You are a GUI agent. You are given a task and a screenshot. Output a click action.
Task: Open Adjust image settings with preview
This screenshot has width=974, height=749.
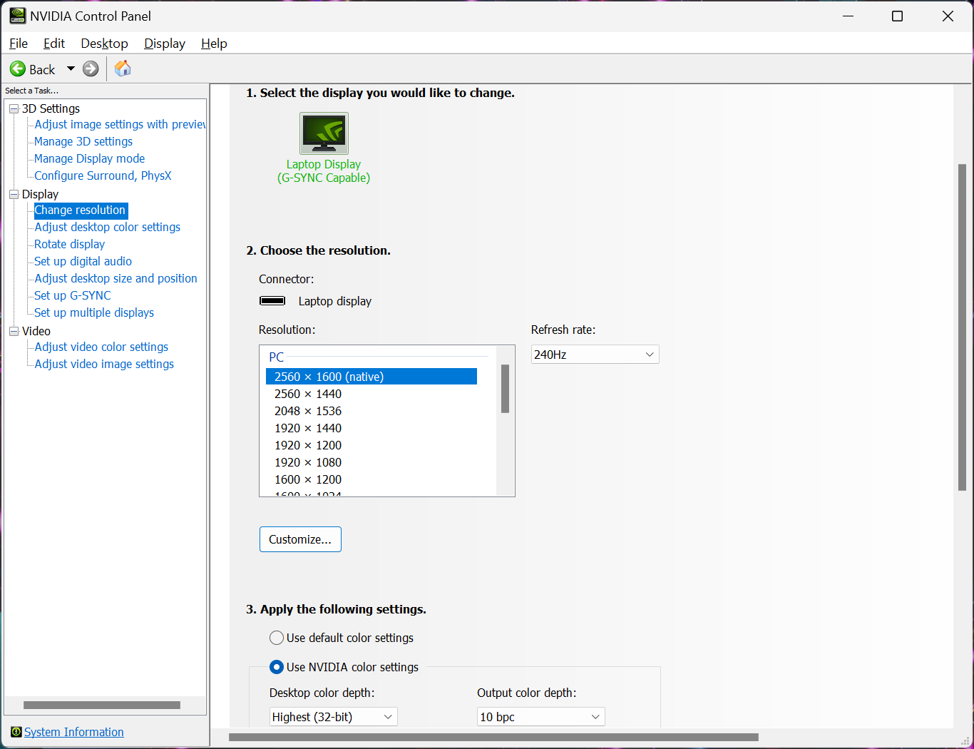click(x=120, y=124)
